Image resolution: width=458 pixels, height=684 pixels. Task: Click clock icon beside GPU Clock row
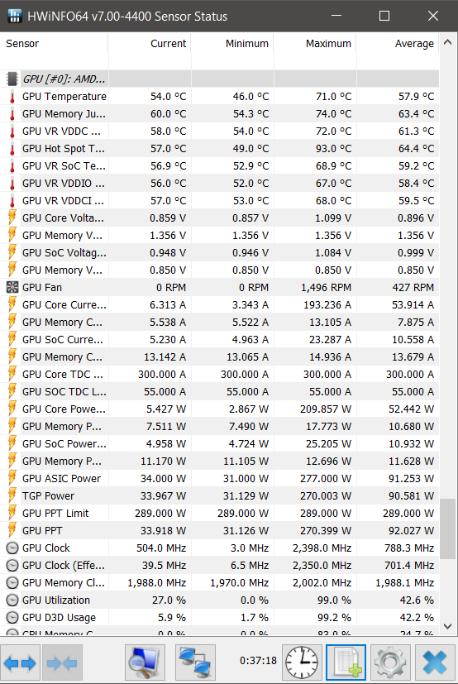pos(12,548)
